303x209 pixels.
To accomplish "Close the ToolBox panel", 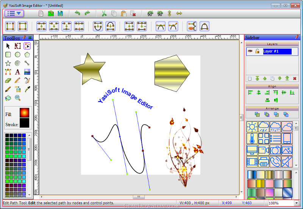I will click(x=30, y=37).
